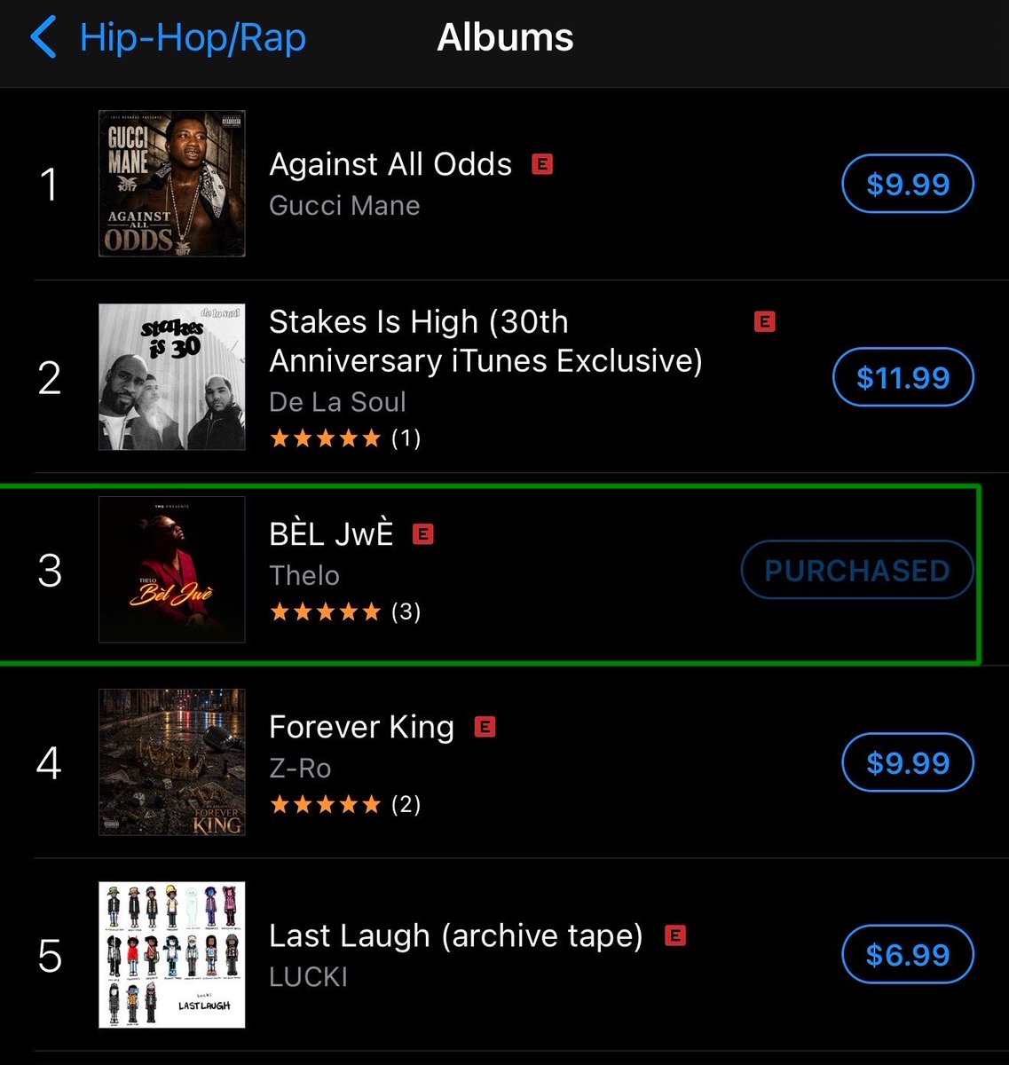Tap the blue back chevron arrow
The width and height of the screenshot is (1009, 1065).
[x=43, y=38]
